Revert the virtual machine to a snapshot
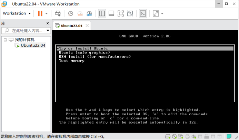This screenshot has height=140, width=239. [x=80, y=13]
